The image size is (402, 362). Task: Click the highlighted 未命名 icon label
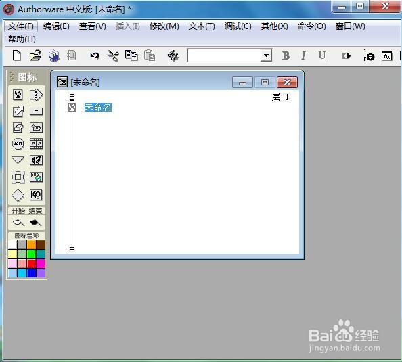point(98,107)
